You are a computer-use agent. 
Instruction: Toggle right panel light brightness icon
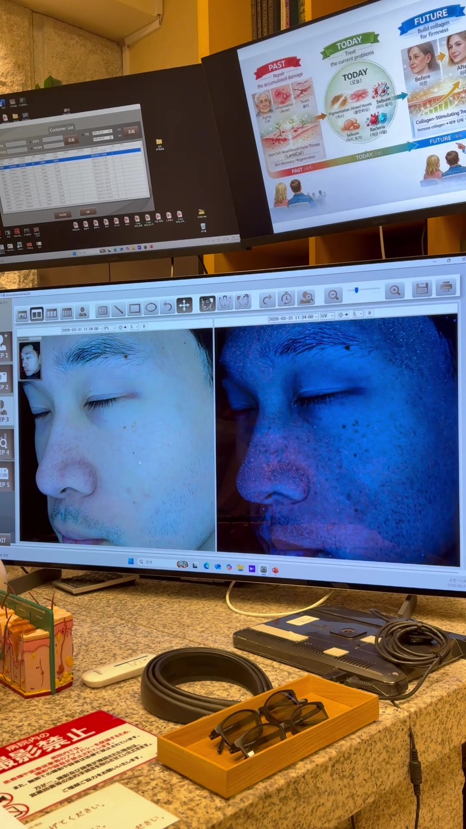pyautogui.click(x=344, y=315)
